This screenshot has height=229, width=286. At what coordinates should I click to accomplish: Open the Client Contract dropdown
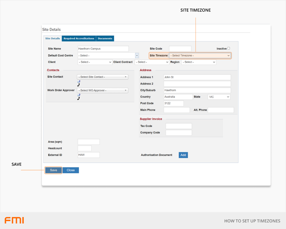click(x=151, y=62)
